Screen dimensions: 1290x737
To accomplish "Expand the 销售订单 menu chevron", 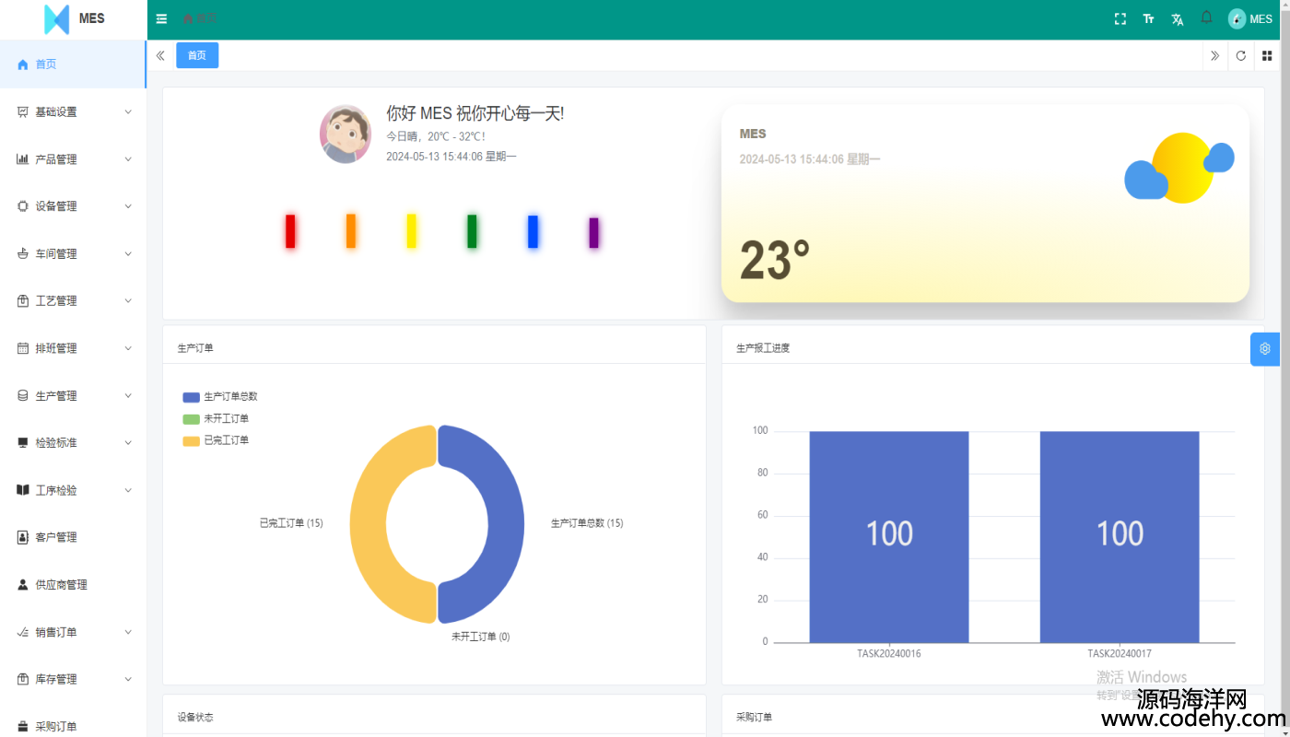I will point(128,632).
